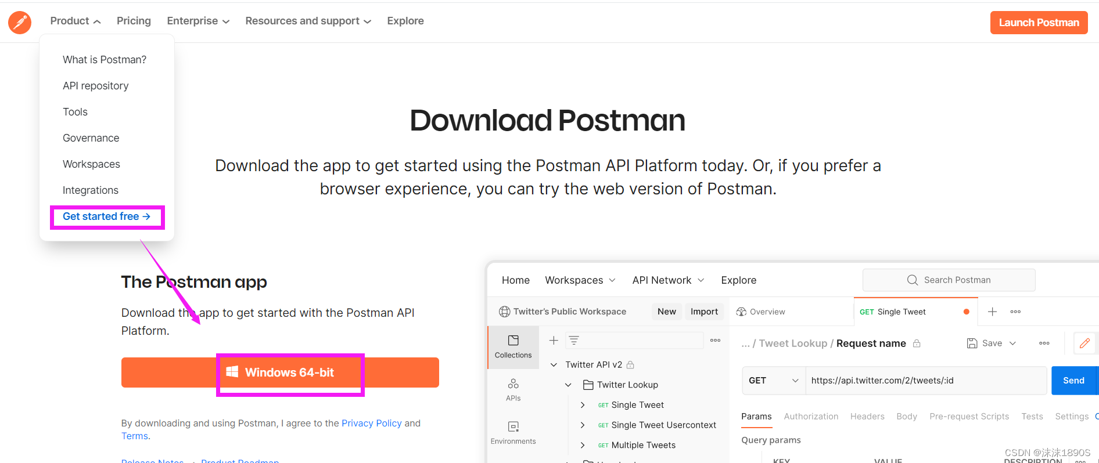Select API repository menu entry
The height and width of the screenshot is (463, 1099).
(96, 86)
